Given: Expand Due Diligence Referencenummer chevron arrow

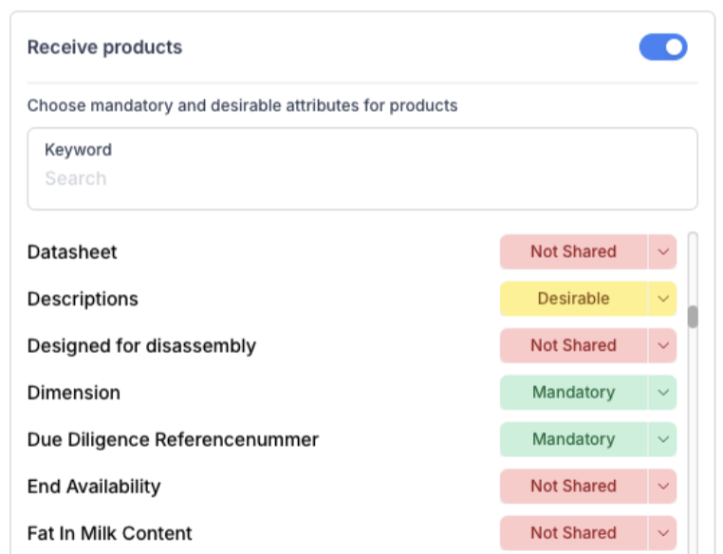Looking at the screenshot, I should (662, 439).
